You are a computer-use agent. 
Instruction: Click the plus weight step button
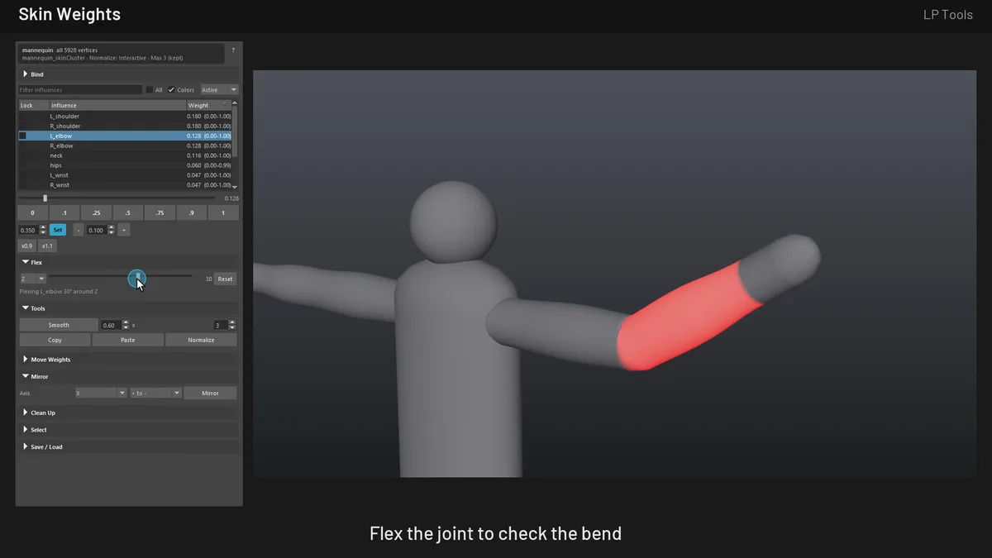click(x=123, y=230)
